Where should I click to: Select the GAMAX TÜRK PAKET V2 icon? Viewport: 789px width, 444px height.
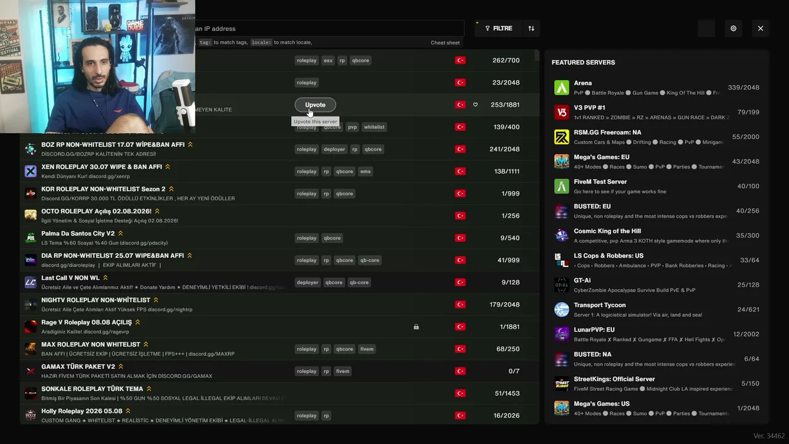30,371
